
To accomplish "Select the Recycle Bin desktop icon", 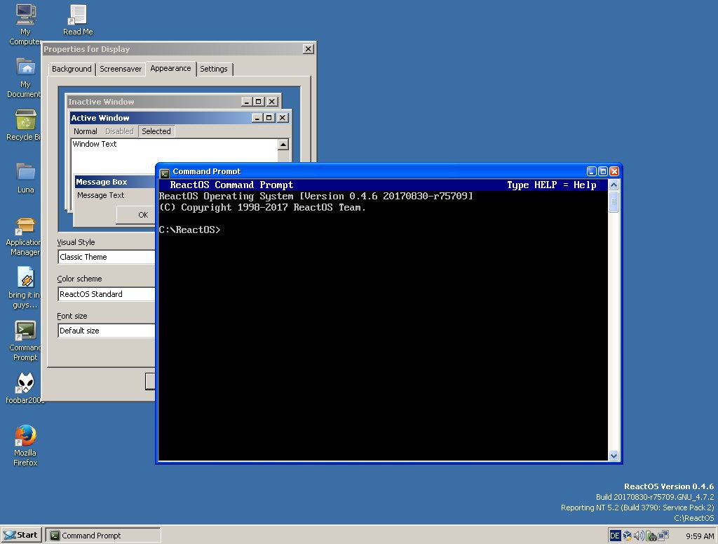I will 24,125.
